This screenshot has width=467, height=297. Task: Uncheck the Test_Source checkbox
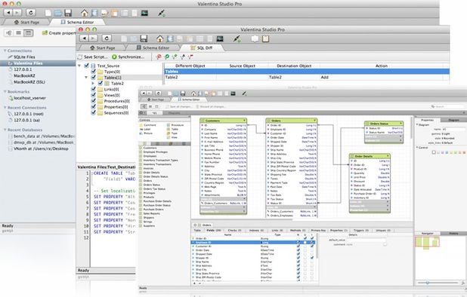[86, 66]
